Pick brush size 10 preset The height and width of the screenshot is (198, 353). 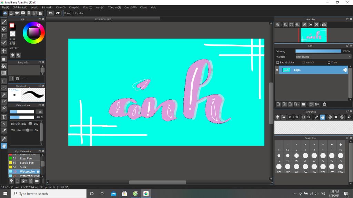coord(340,146)
